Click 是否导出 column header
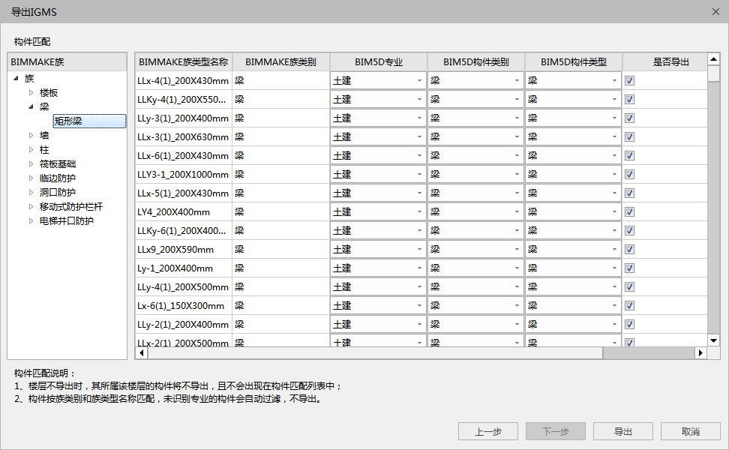Viewport: 729px width, 450px height. tap(665, 61)
